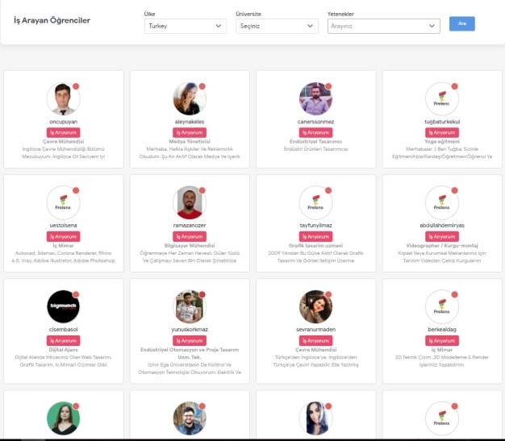Click İş Arıyorum badge under oncupuyan
Viewport: 505px width, 441px height.
pos(64,132)
